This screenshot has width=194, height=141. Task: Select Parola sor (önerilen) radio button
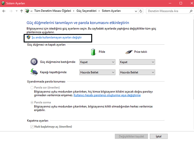tap(32, 88)
